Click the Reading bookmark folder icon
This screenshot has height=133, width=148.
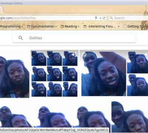tap(62, 27)
